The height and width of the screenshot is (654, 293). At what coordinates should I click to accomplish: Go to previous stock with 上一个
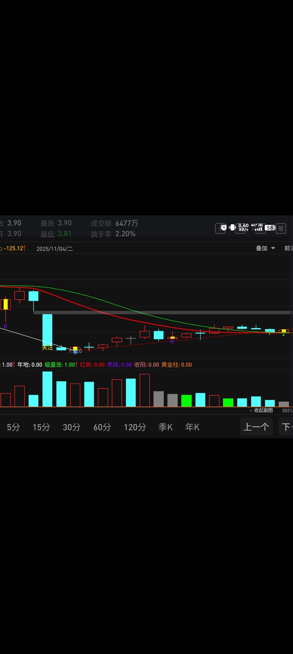tap(256, 427)
